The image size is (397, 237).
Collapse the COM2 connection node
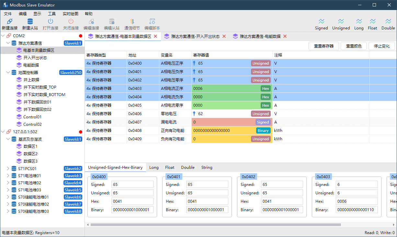[x=3, y=36]
